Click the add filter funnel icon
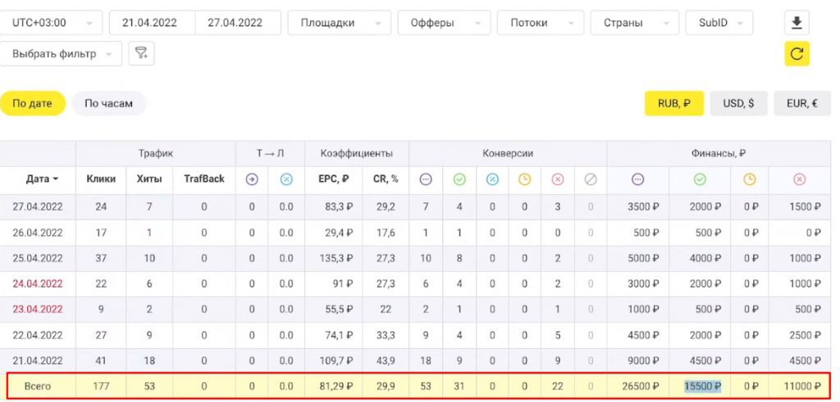 141,54
